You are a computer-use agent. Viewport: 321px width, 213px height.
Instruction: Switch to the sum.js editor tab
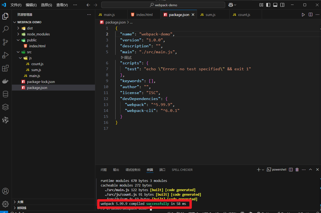[x=213, y=15]
